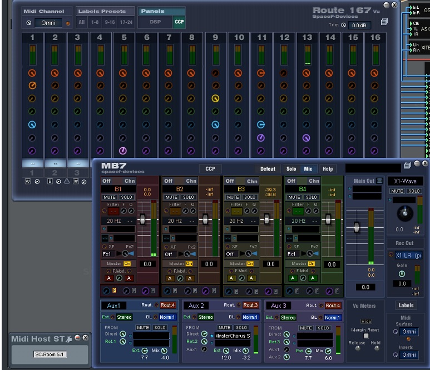Click the Aux1 Mix knob
430x370 pixels.
click(x=164, y=351)
